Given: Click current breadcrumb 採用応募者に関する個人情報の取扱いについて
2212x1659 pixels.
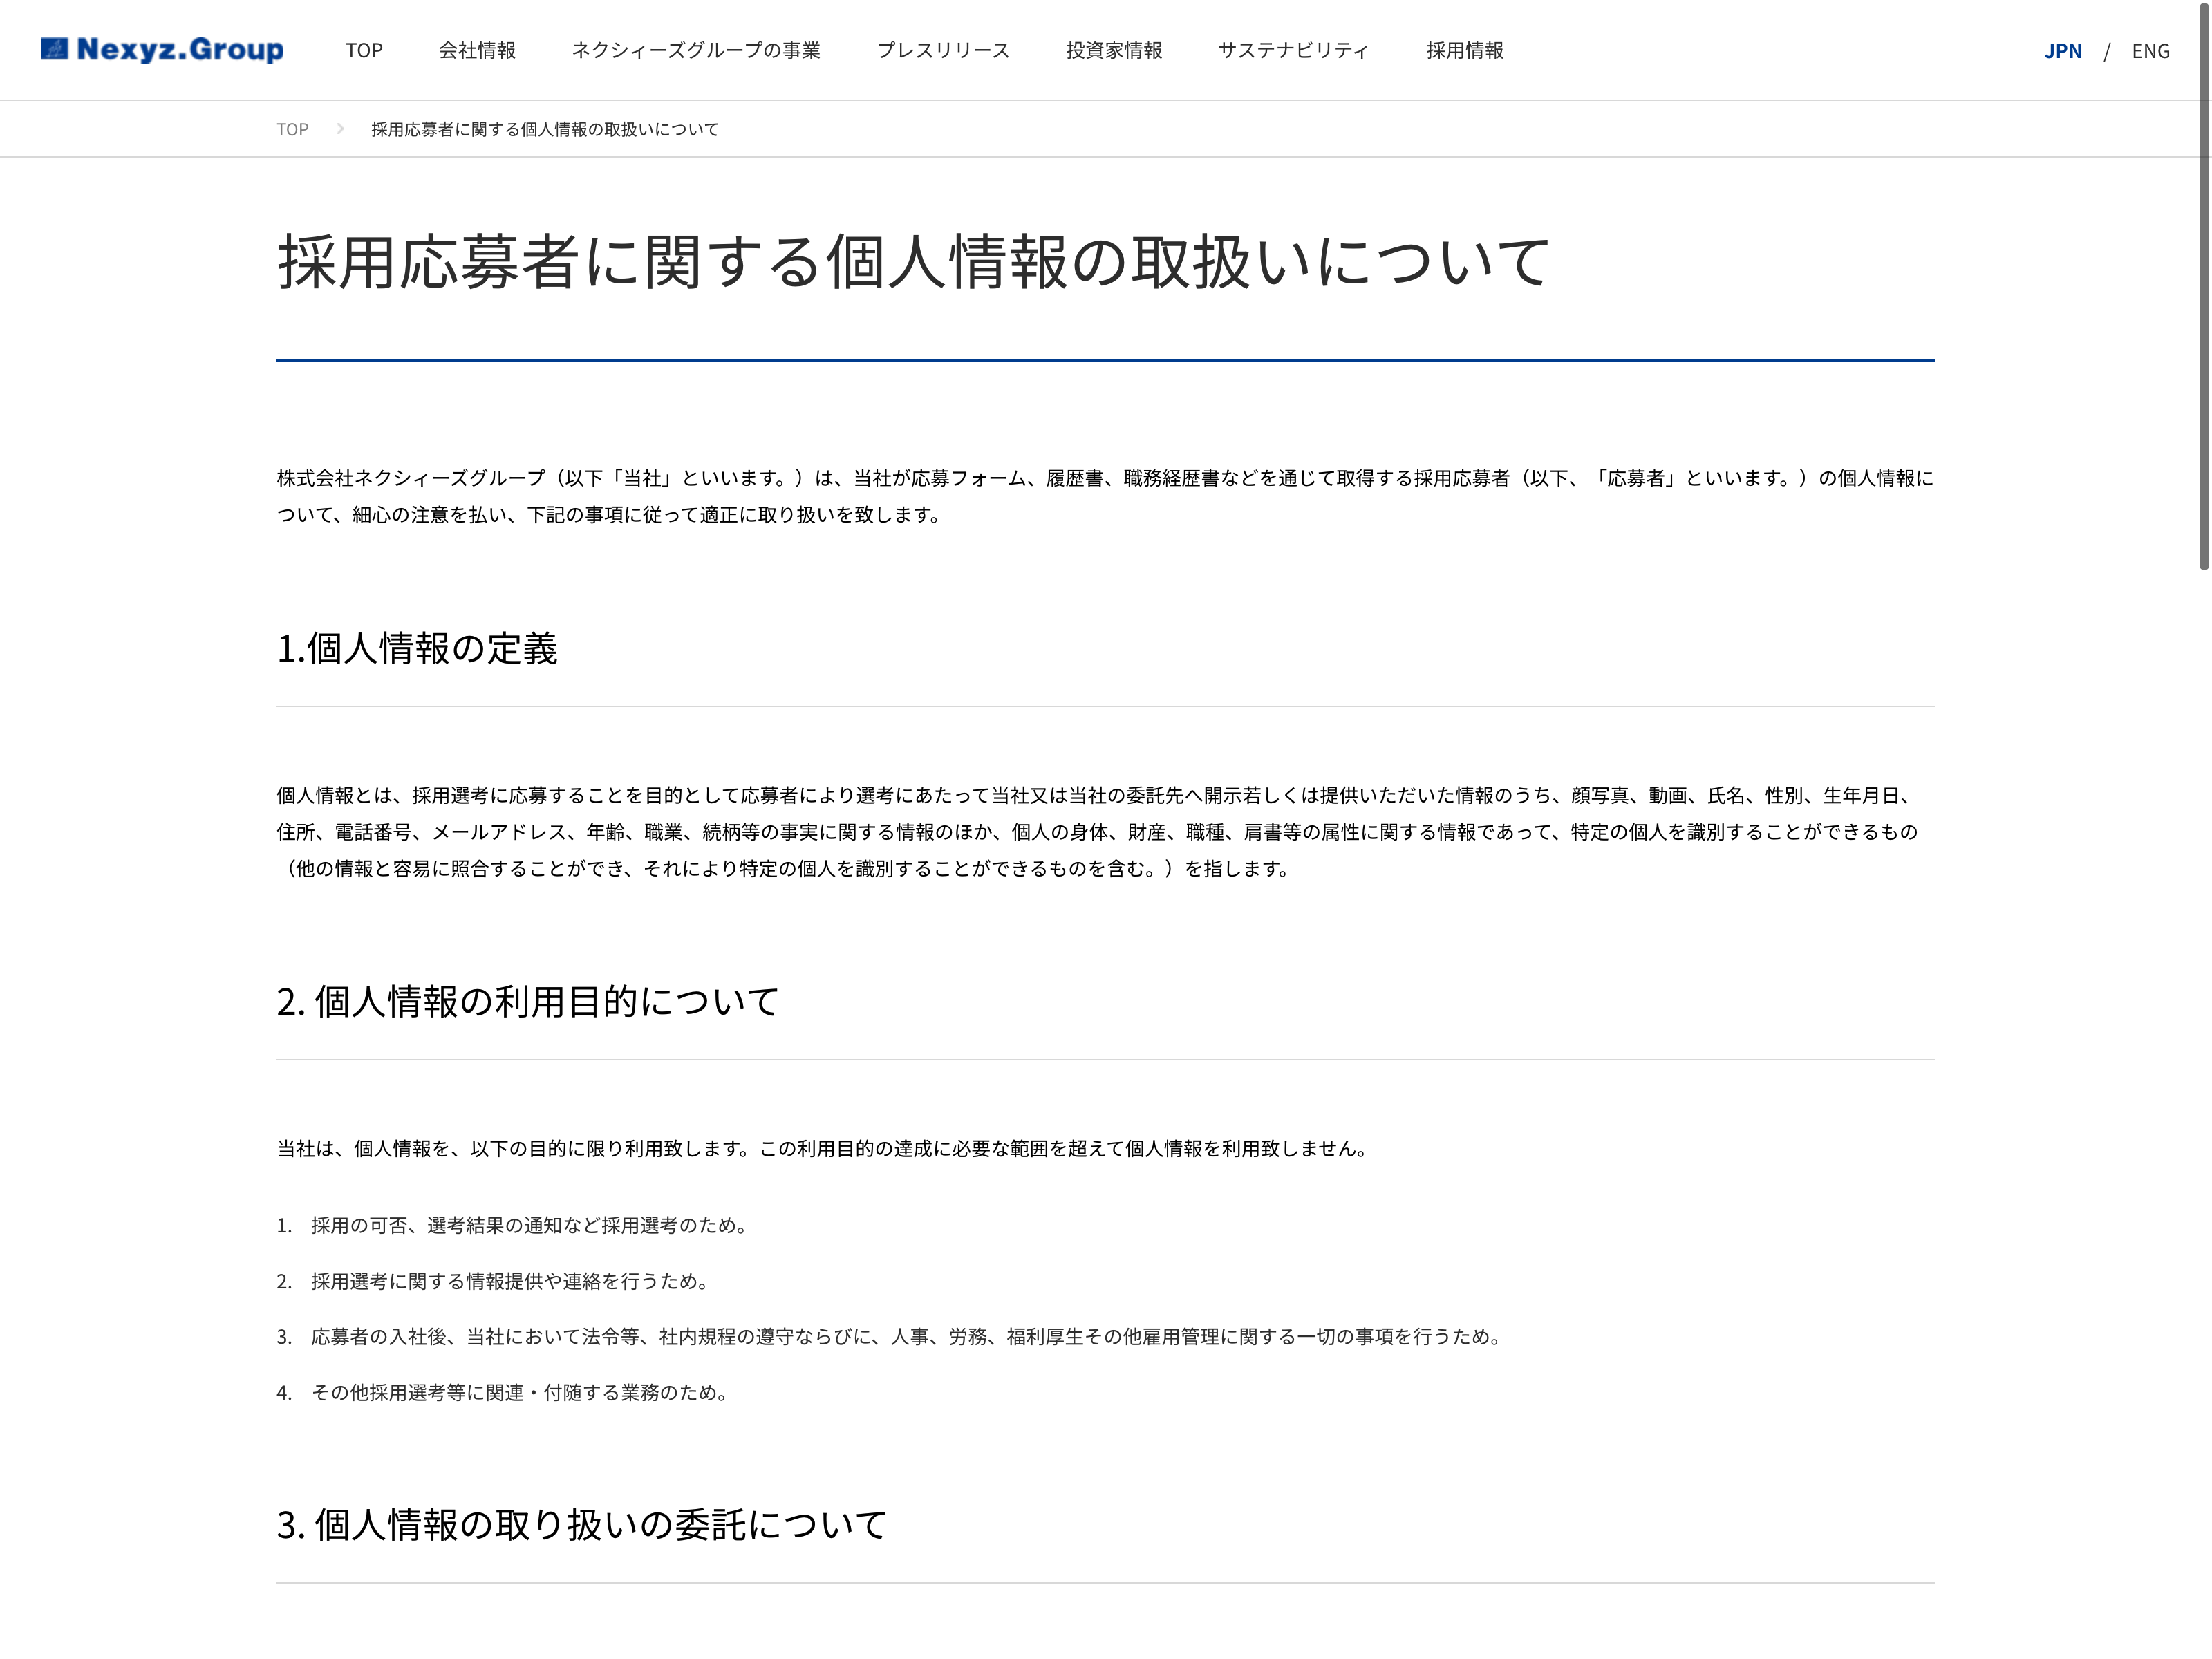Looking at the screenshot, I should (x=544, y=129).
